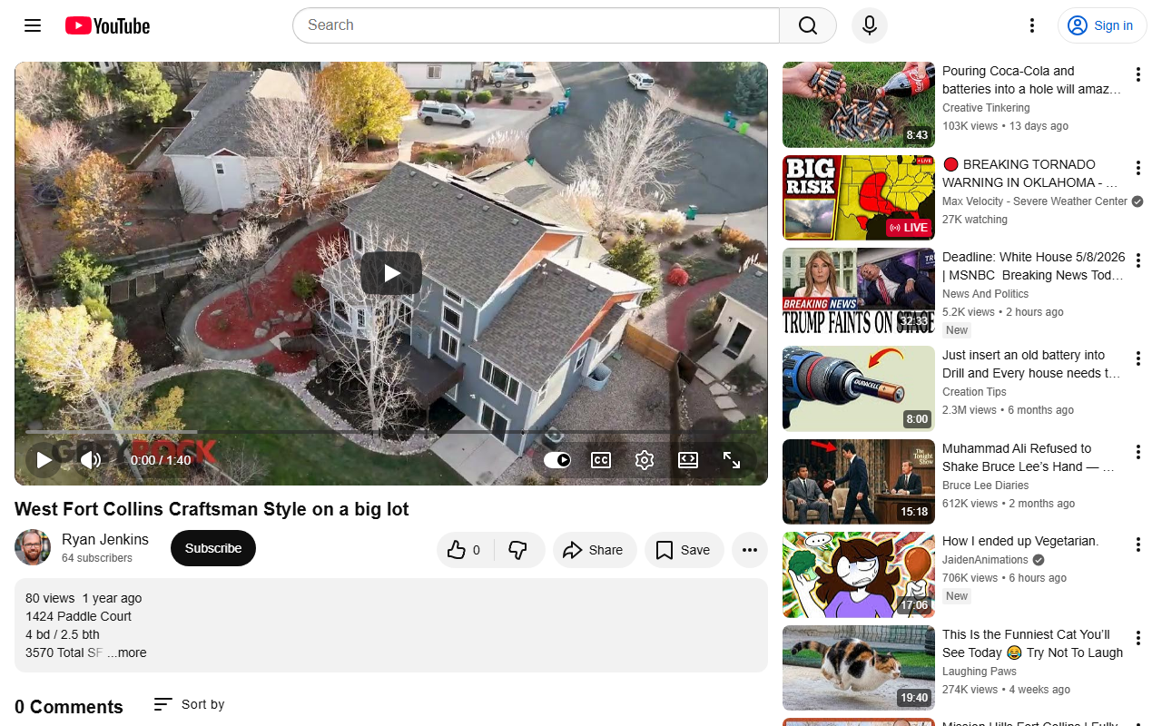The height and width of the screenshot is (726, 1162).
Task: Toggle the autoplay switch
Action: (557, 460)
